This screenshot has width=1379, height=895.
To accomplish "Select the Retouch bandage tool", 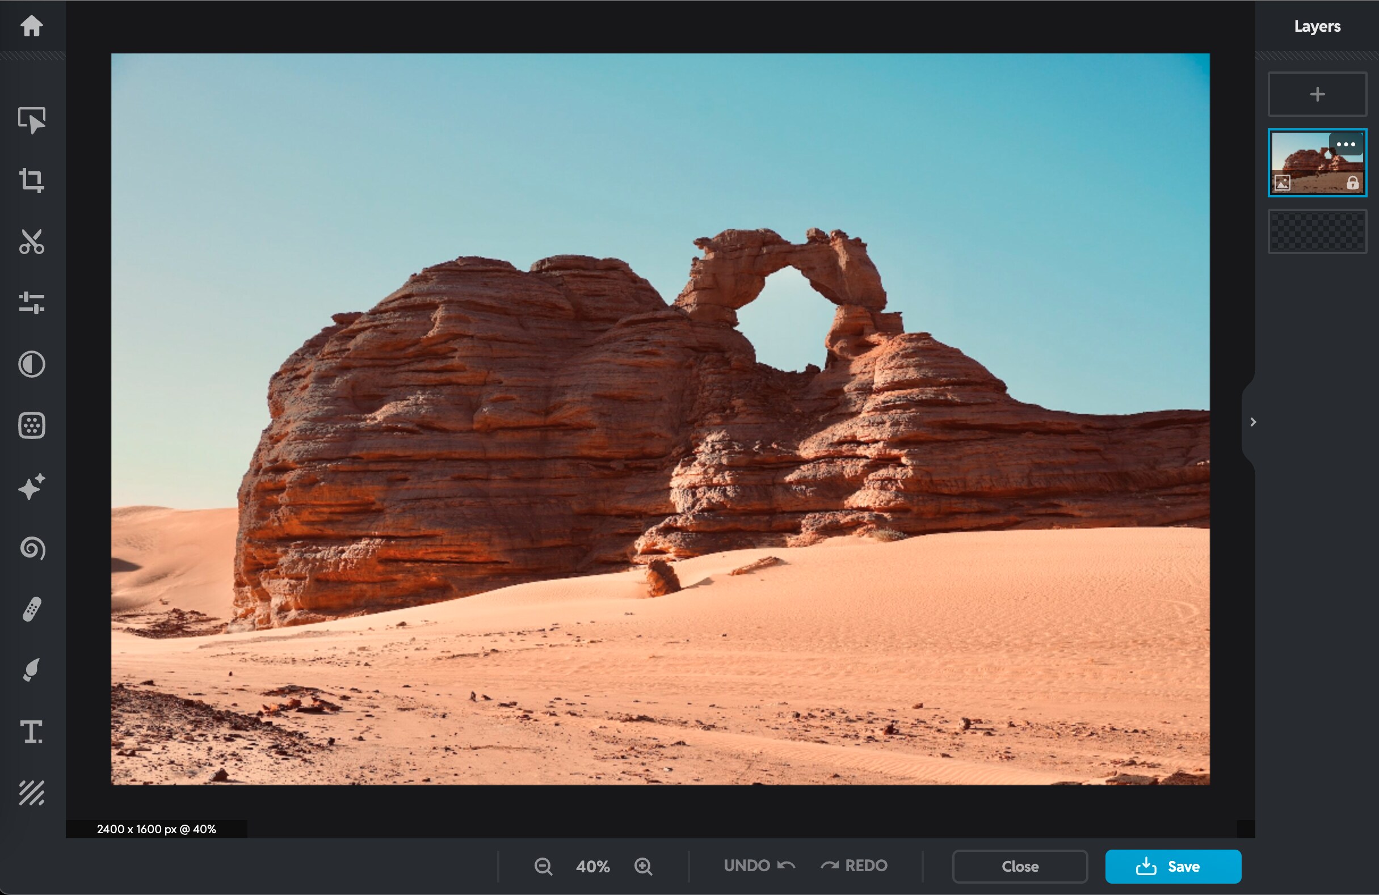I will coord(32,609).
